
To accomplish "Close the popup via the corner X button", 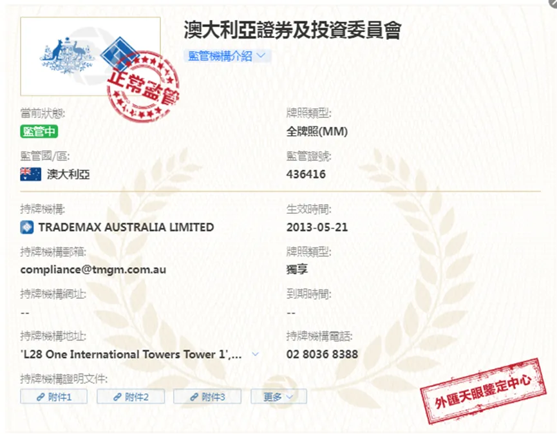I will [x=552, y=2].
